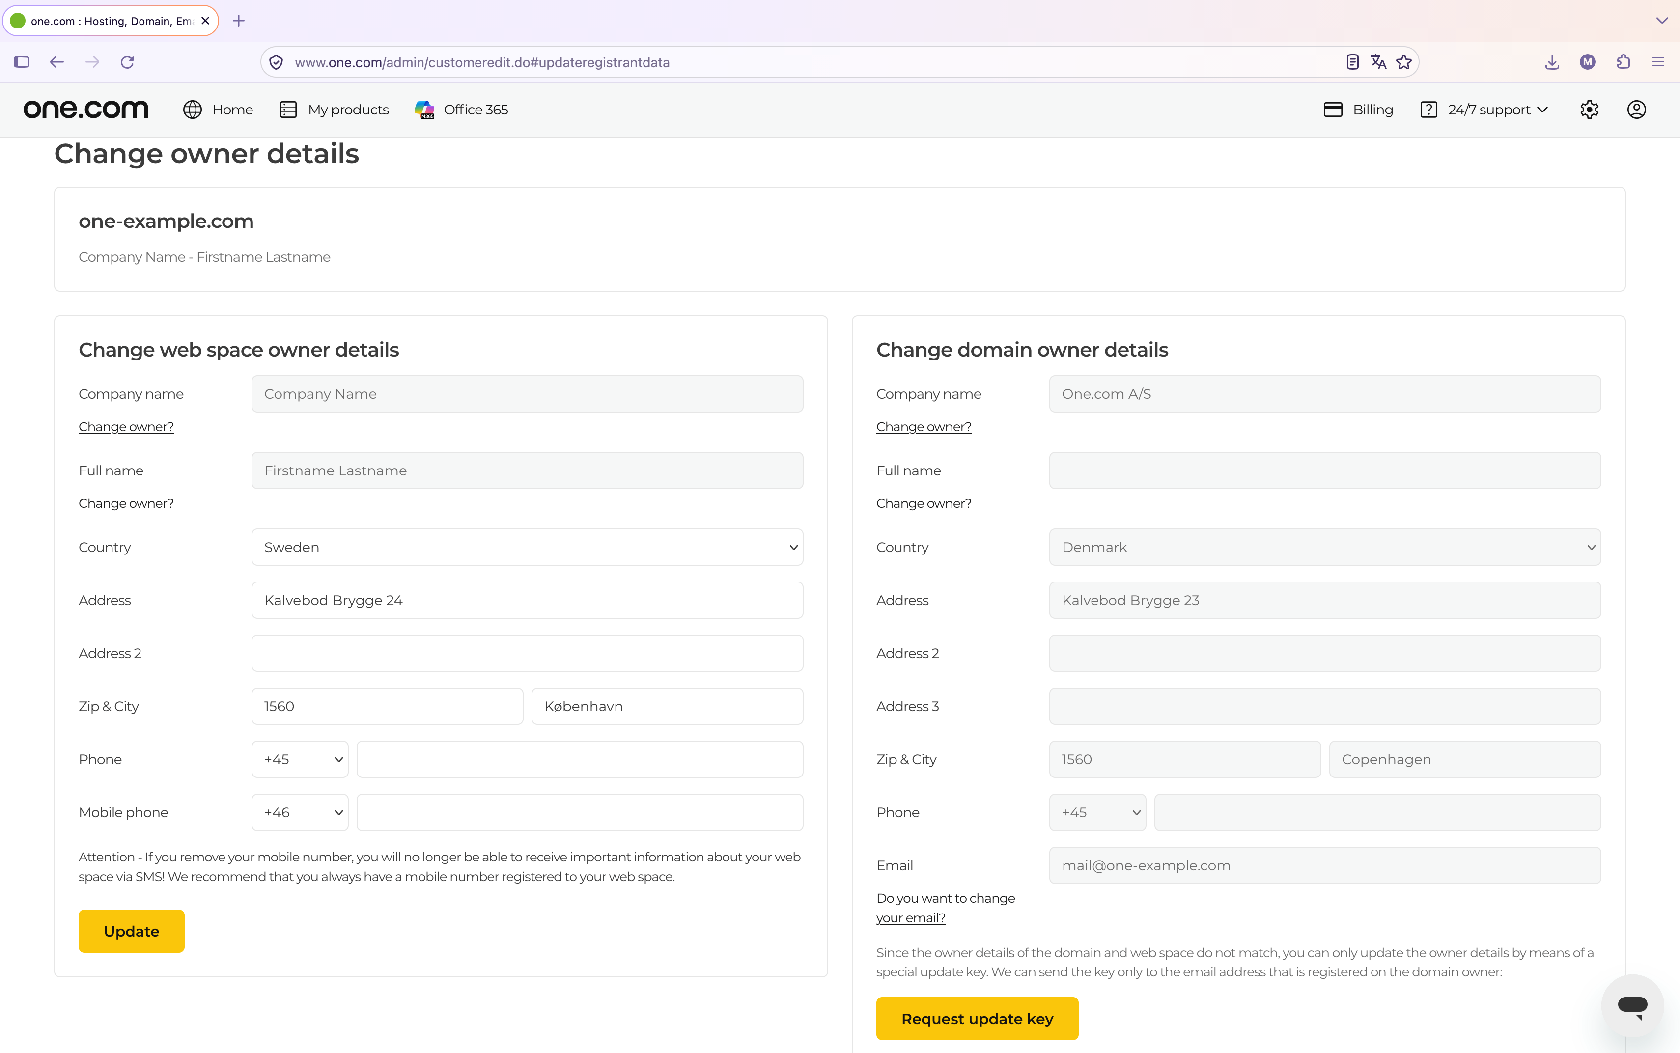
Task: Open Office 365 in the navigation
Action: click(x=461, y=110)
